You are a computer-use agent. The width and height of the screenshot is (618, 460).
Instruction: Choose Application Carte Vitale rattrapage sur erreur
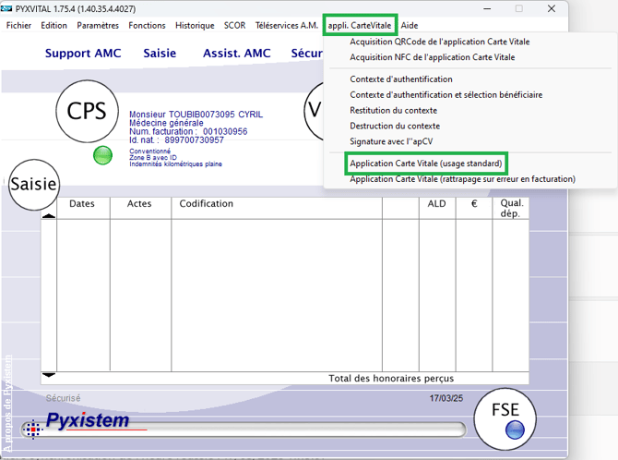click(x=463, y=179)
